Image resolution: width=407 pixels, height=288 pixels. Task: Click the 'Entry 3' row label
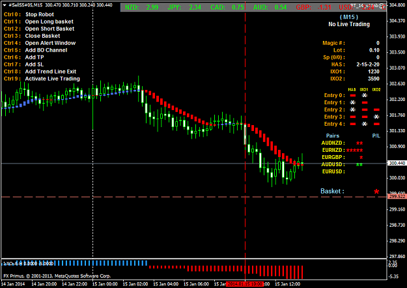(x=334, y=117)
